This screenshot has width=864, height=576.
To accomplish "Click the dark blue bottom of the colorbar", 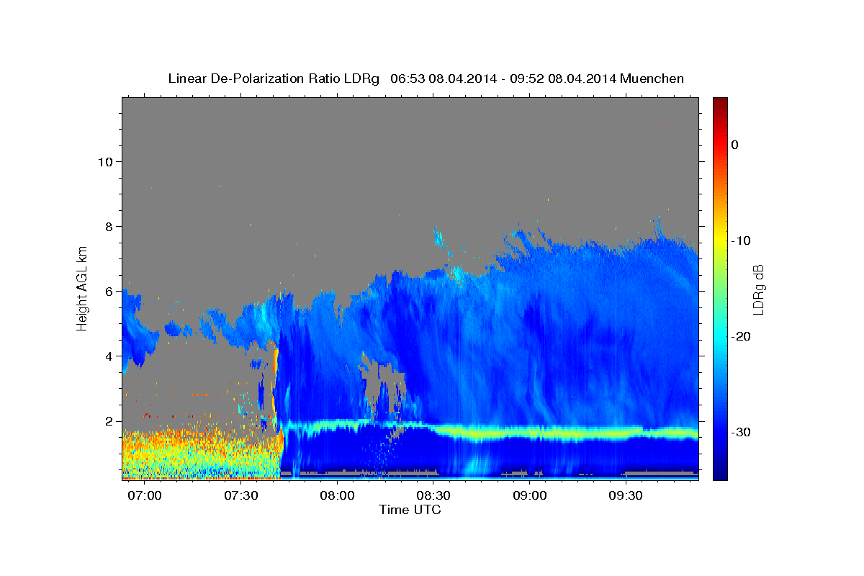I will coord(720,472).
